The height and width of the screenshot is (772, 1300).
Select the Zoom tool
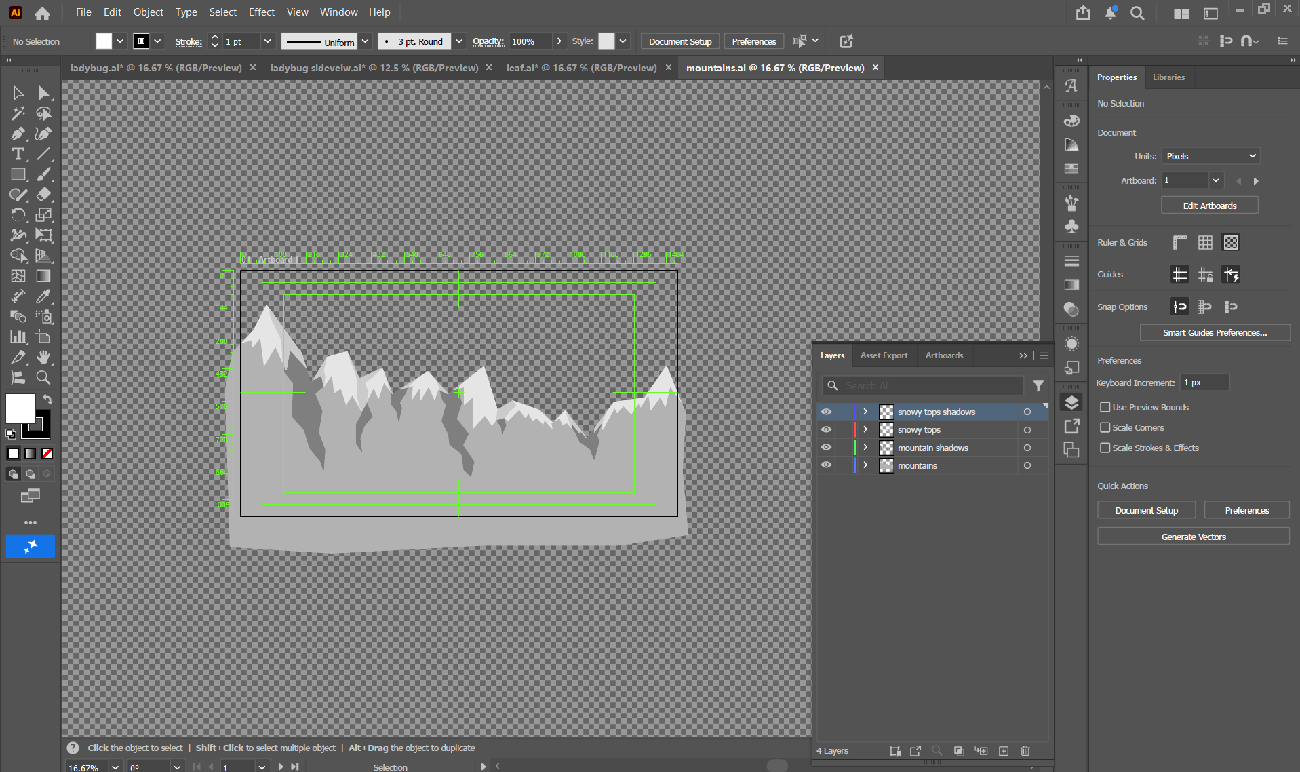click(x=43, y=378)
